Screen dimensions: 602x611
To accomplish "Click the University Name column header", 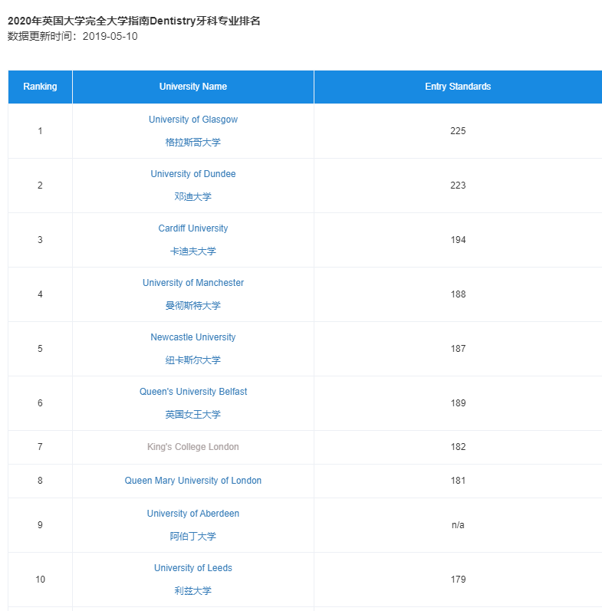I will (193, 87).
